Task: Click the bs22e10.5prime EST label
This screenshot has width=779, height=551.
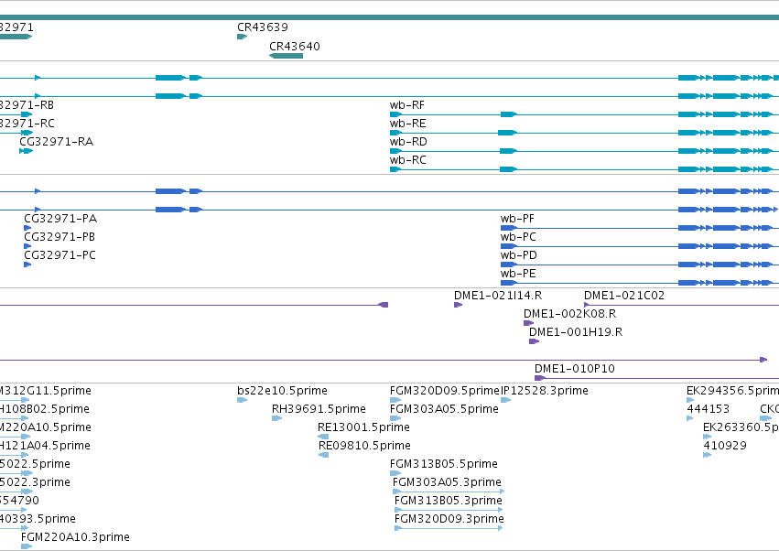Action: coord(282,391)
